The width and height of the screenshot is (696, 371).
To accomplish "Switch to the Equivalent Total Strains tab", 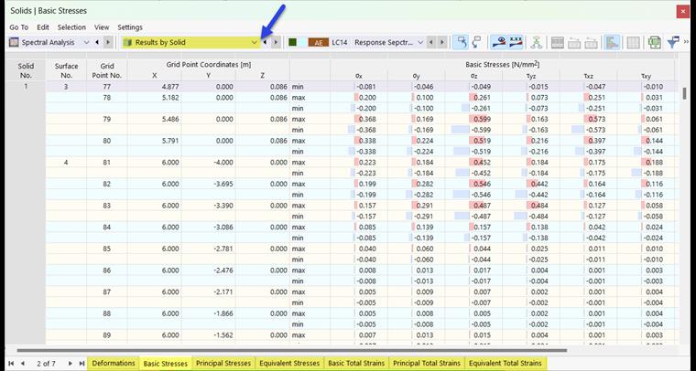I will (506, 363).
